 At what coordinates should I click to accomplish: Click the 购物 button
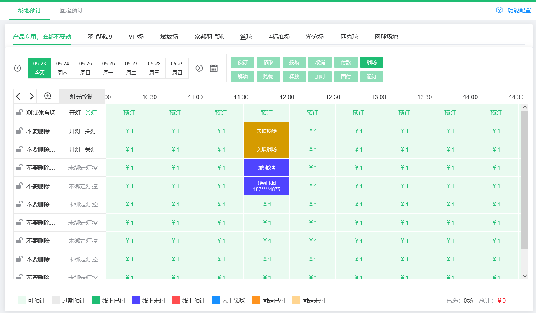pyautogui.click(x=268, y=77)
